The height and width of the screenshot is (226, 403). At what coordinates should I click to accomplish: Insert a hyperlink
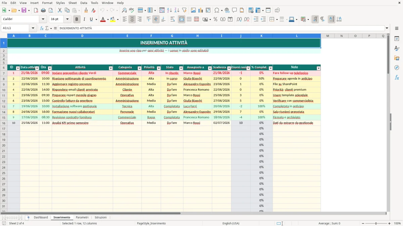227,10
